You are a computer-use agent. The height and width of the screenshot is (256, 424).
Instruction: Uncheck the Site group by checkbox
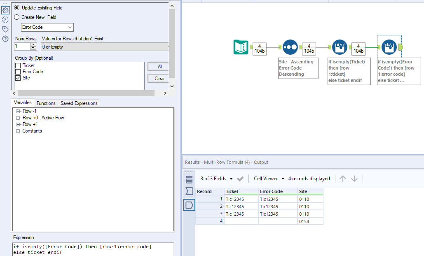(18, 78)
